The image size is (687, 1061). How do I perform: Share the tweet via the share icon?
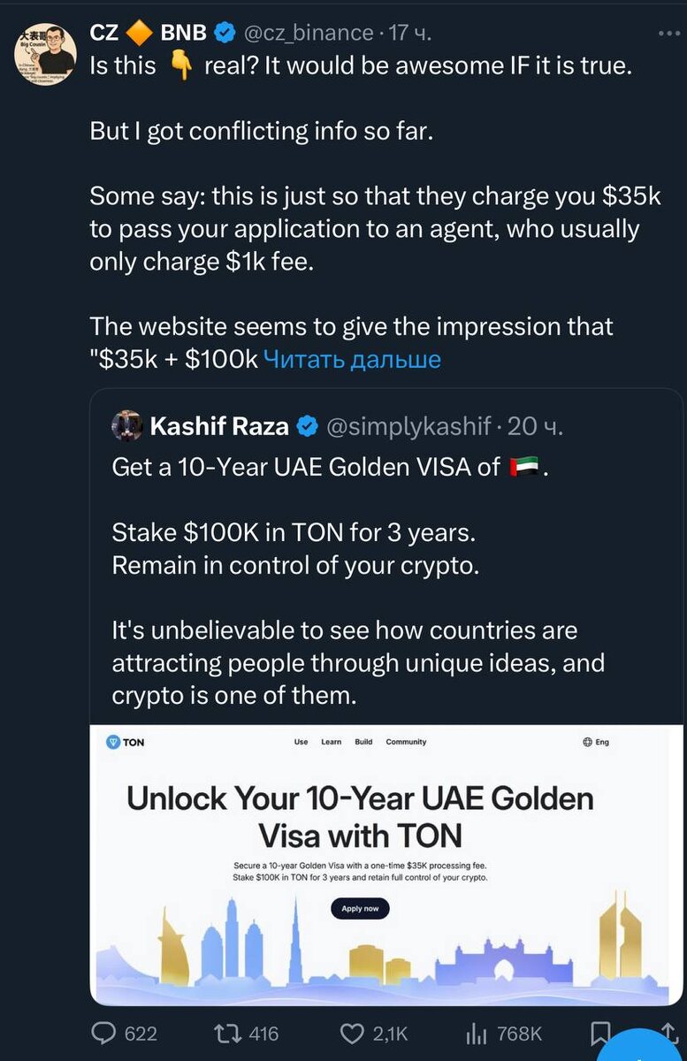(x=669, y=1033)
